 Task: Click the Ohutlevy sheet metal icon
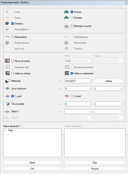tap(7, 23)
